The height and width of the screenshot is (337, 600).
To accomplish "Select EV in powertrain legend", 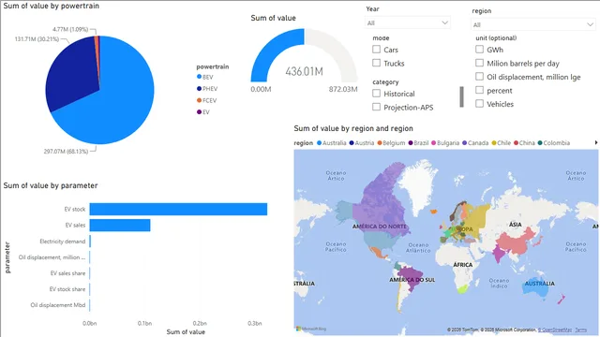I will point(203,112).
